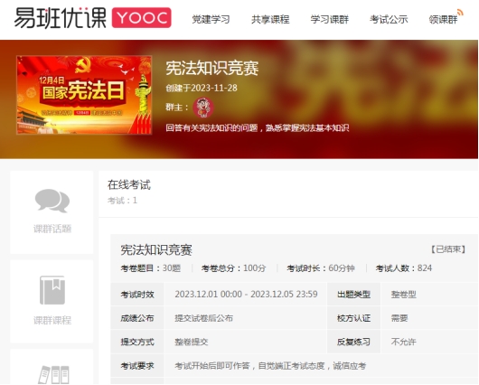
Task: Click the document pages sidebar icon
Action: 53,375
